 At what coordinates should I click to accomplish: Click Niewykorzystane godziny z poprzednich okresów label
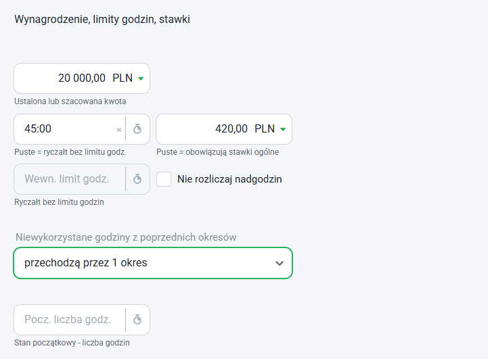[126, 237]
